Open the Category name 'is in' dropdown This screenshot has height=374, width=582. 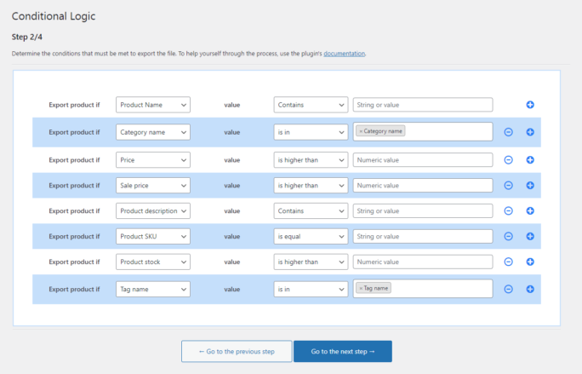[x=311, y=132]
